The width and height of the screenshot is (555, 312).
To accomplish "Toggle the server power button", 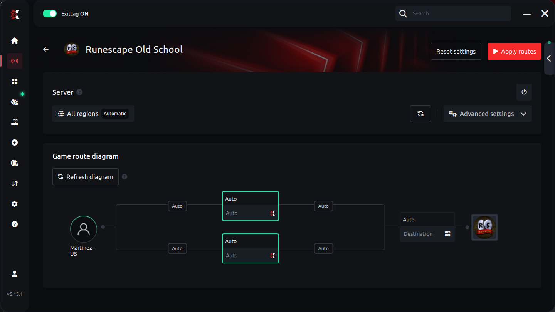I will (524, 92).
